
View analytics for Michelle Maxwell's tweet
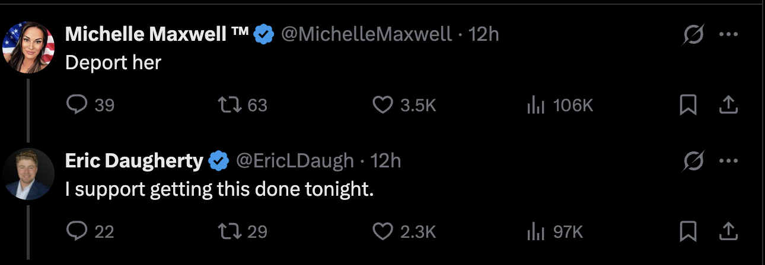(535, 105)
